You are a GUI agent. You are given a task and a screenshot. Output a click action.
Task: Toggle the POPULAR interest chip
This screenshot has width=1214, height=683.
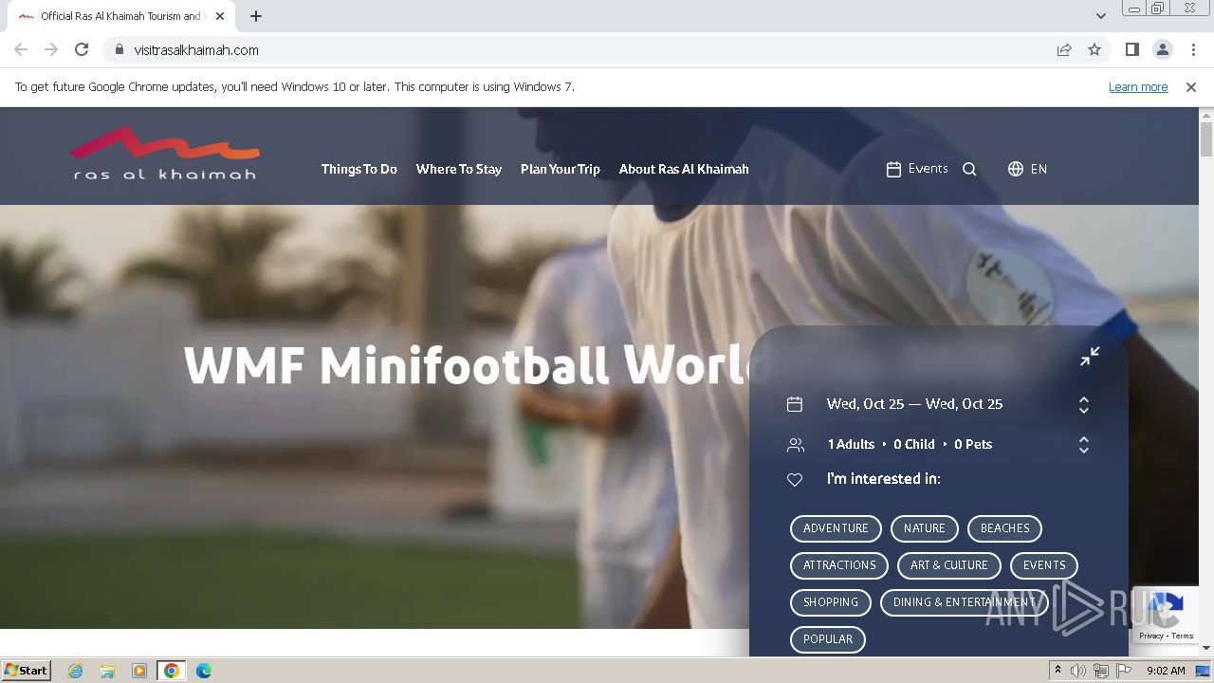(828, 639)
